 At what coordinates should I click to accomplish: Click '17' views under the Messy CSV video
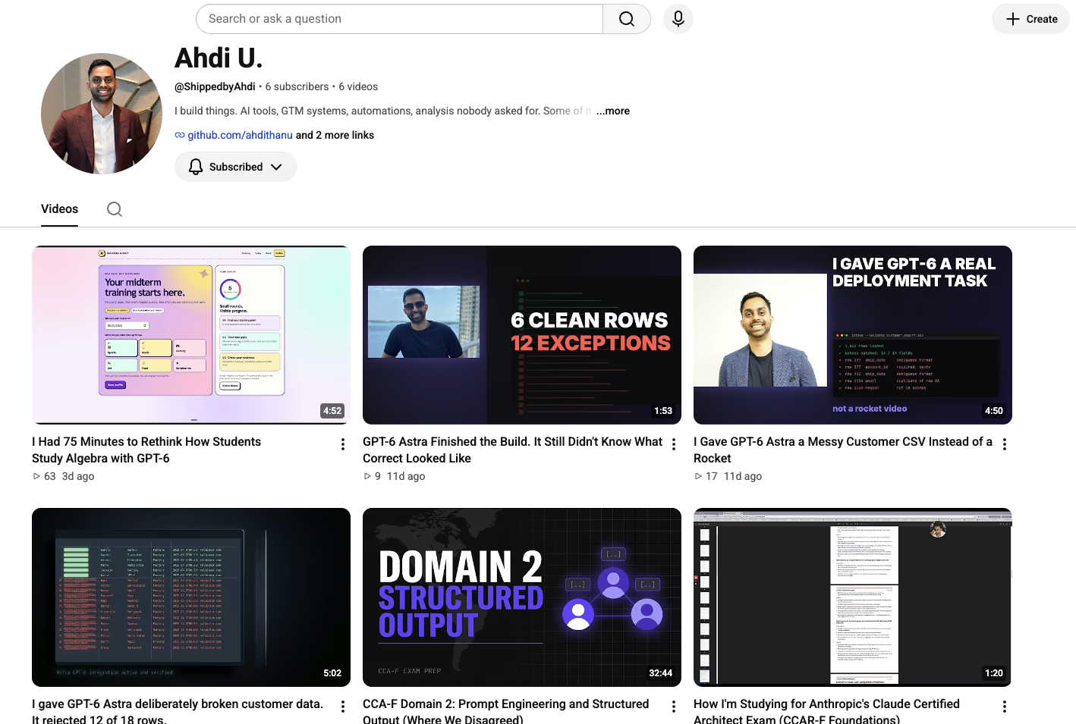pos(712,476)
